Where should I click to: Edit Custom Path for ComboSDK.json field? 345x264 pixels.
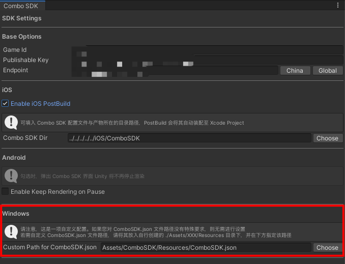pos(206,248)
